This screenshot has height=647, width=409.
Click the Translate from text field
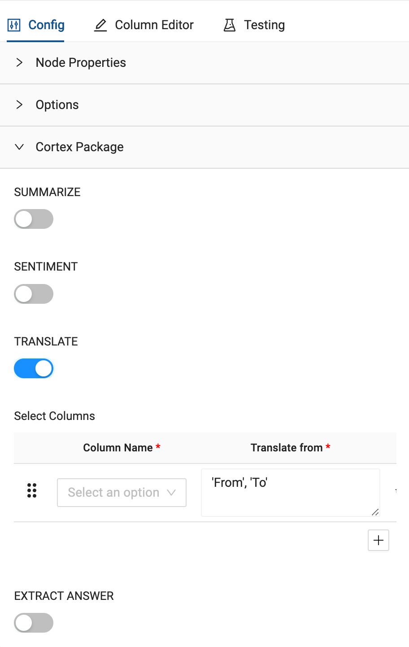click(x=290, y=492)
